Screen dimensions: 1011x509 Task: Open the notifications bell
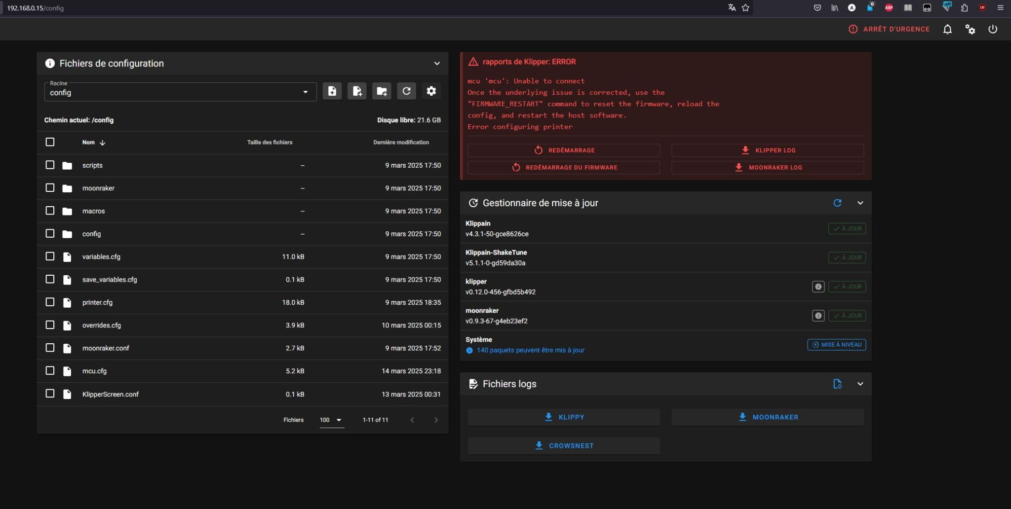[x=947, y=29]
